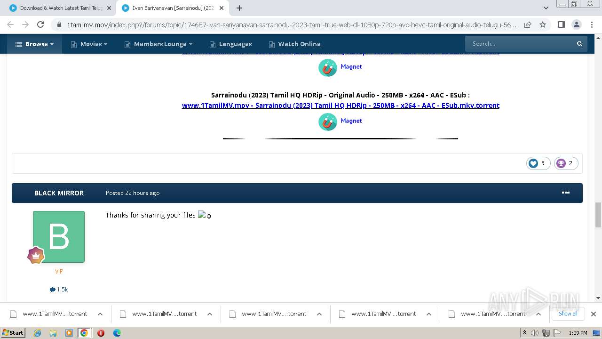This screenshot has height=339, width=602.
Task: Show hidden system tray icons
Action: coord(524,333)
